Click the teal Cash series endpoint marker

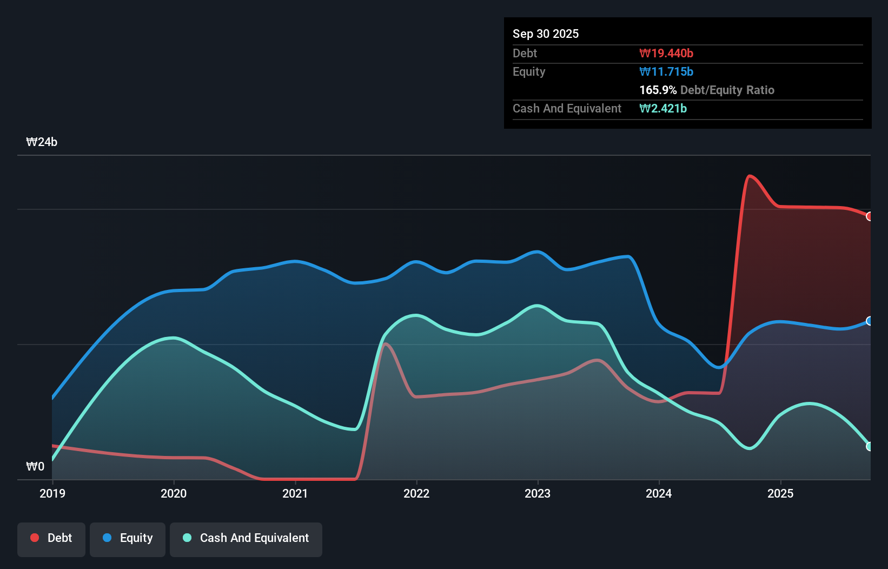click(x=870, y=446)
